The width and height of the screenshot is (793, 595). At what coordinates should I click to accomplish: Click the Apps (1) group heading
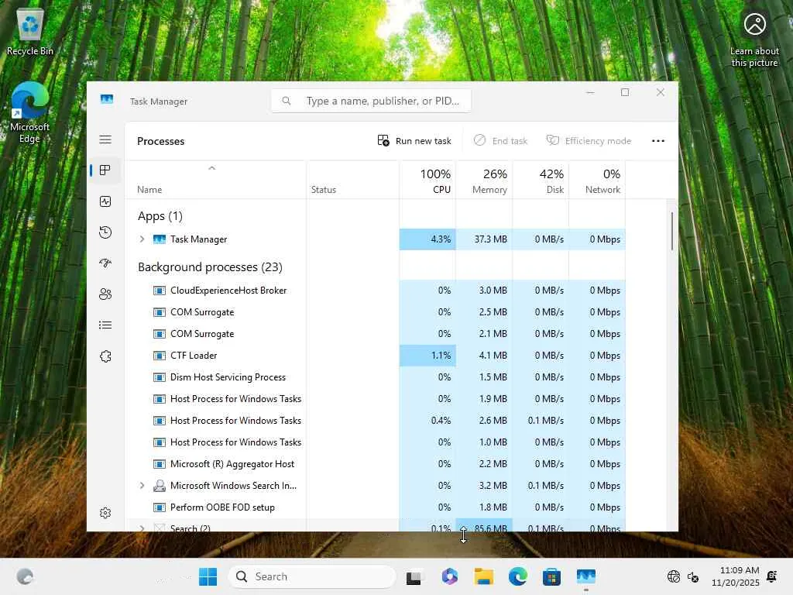click(160, 216)
